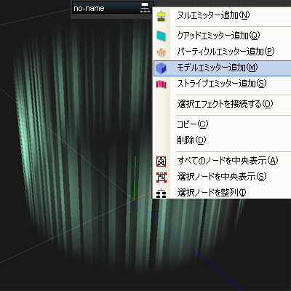Select the パーティクルエミッター追加(P) text entry

coord(226,52)
